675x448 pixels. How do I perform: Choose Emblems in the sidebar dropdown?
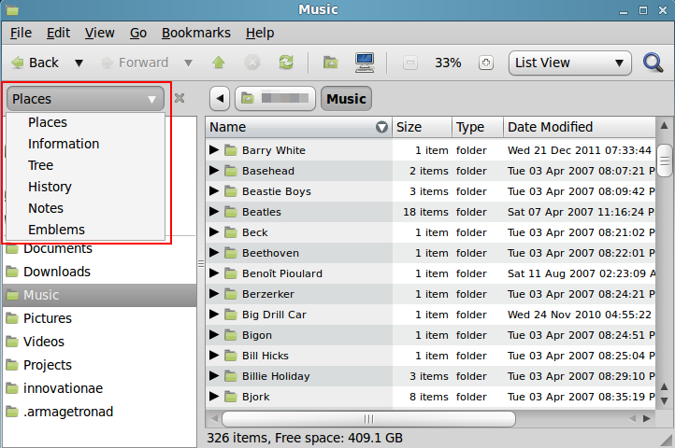56,230
